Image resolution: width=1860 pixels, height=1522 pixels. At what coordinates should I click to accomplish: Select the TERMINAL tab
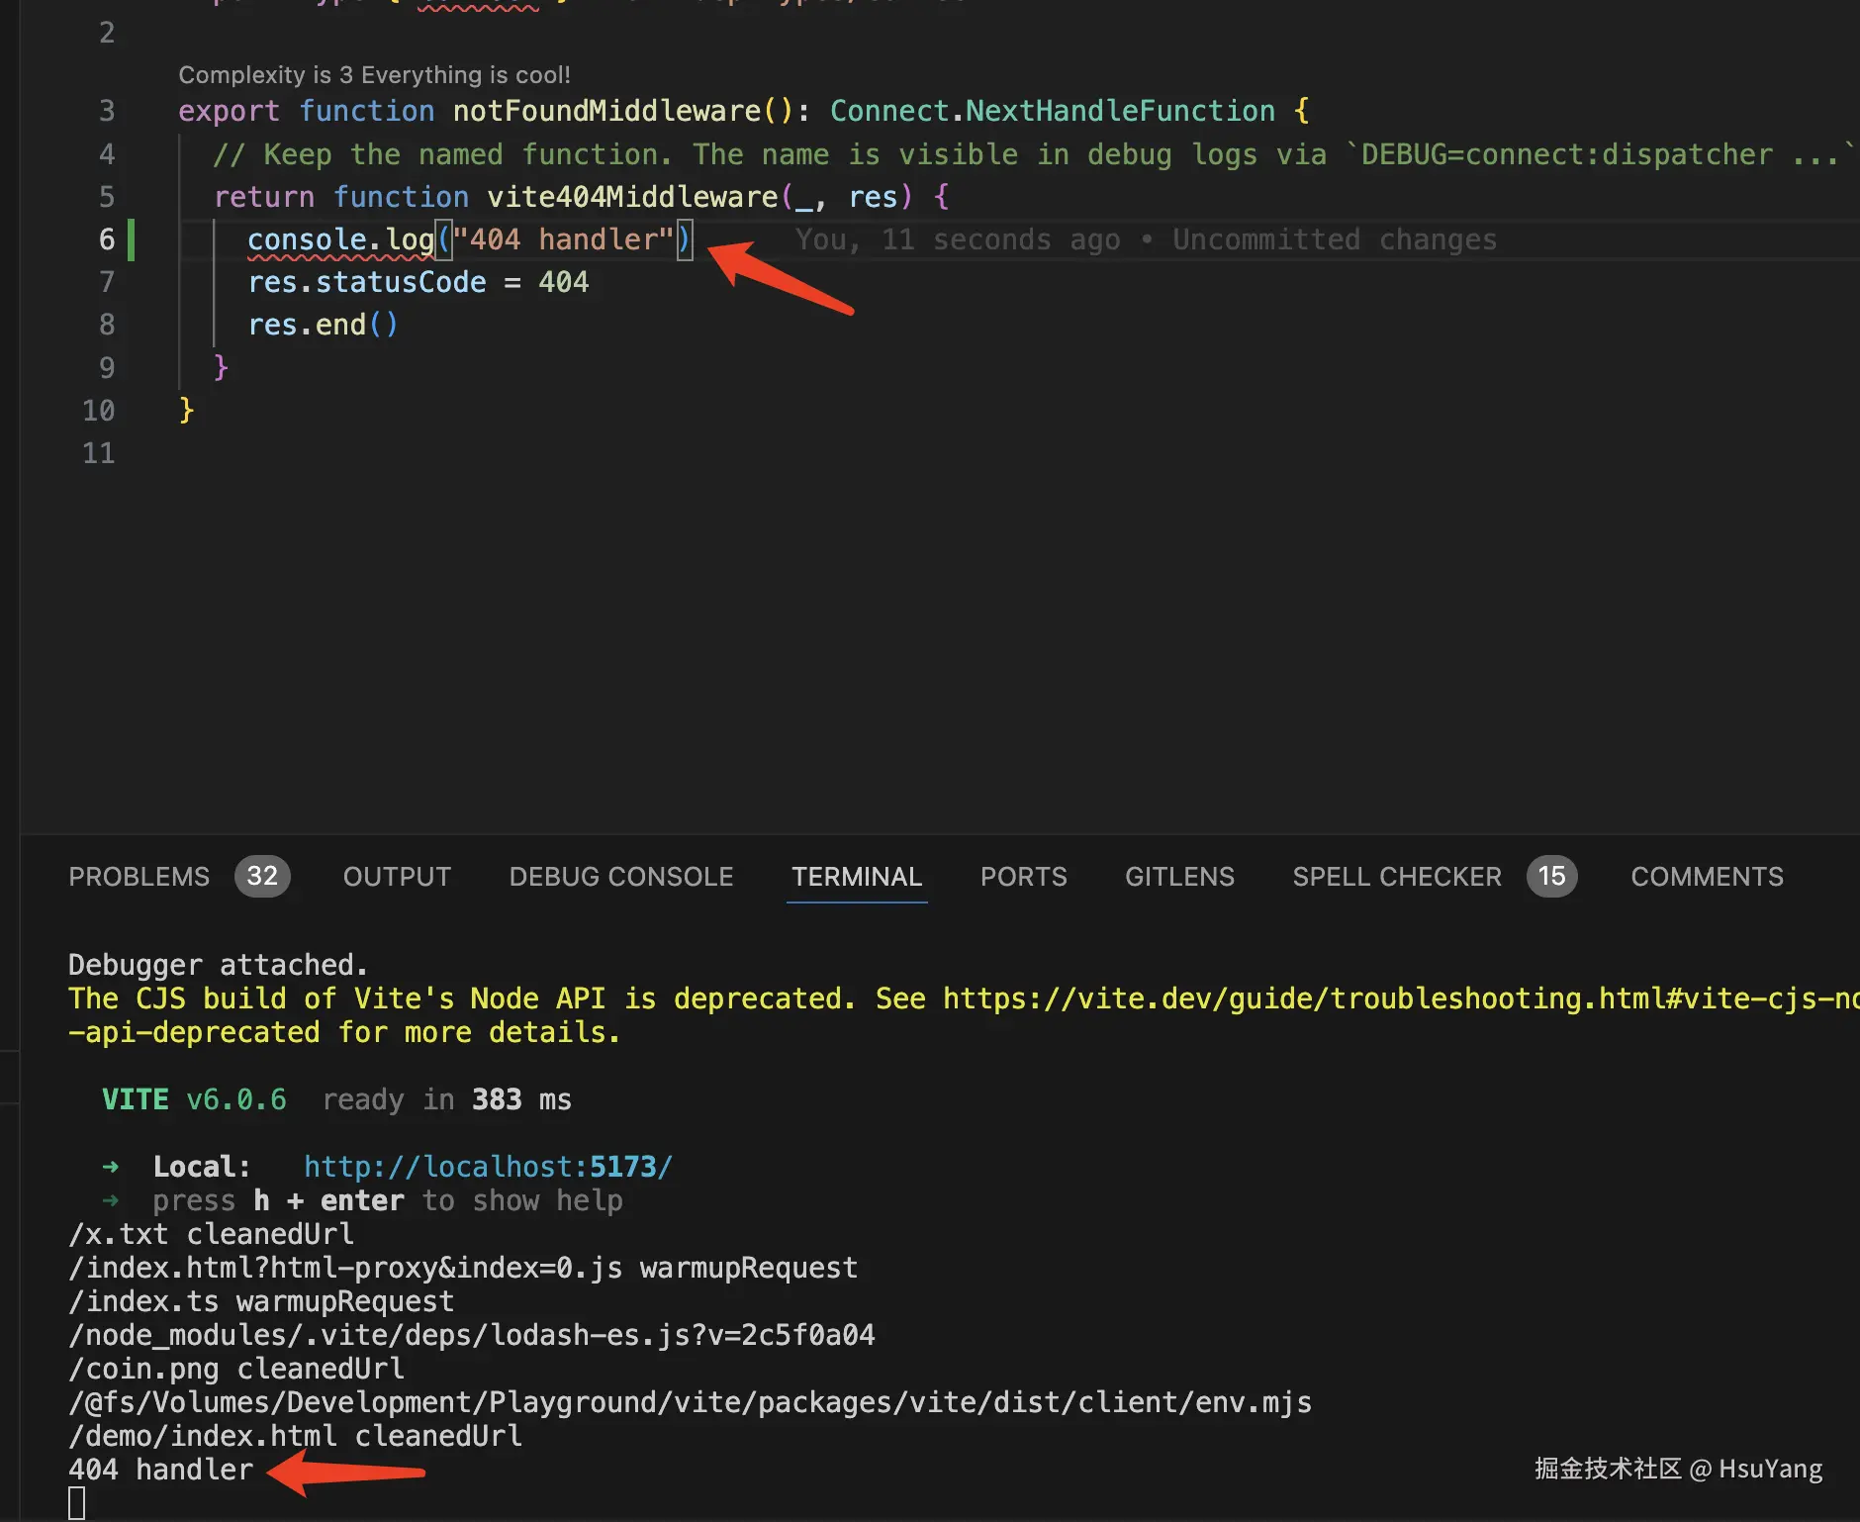click(857, 877)
